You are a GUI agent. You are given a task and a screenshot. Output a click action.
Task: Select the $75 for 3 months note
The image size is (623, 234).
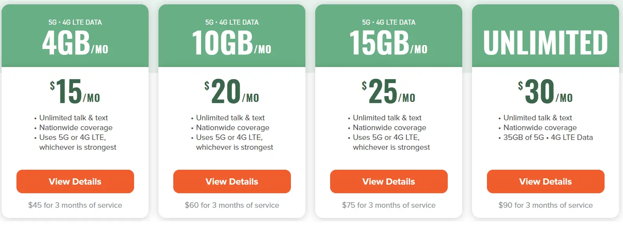(x=389, y=205)
